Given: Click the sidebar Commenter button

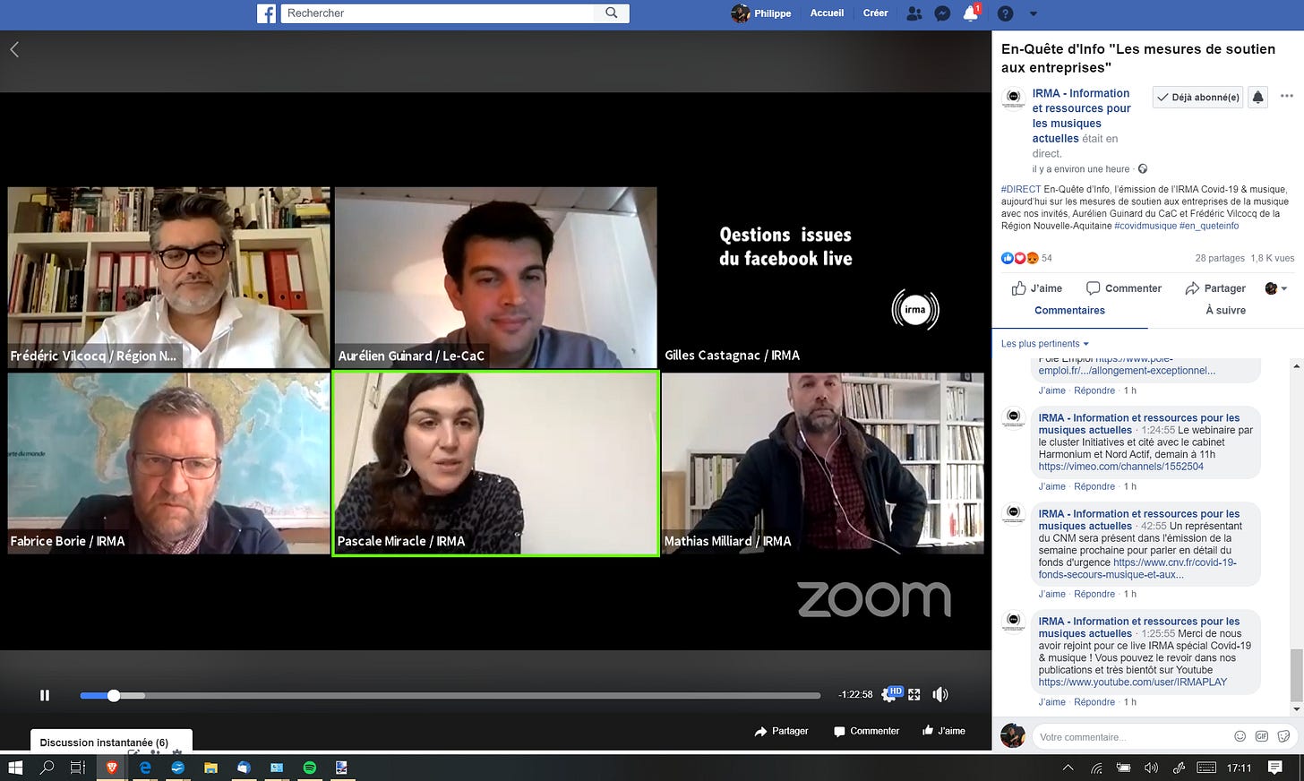Looking at the screenshot, I should coord(1123,288).
